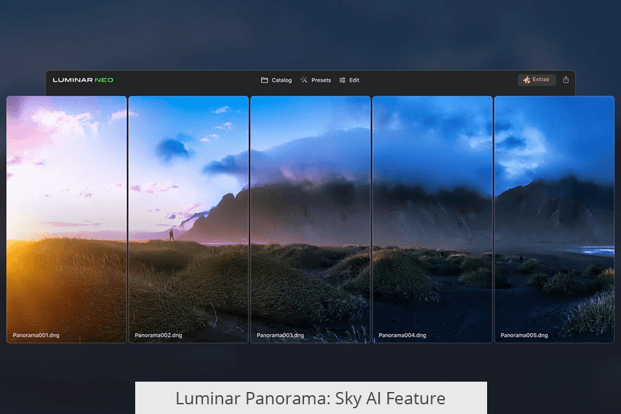Click the Panorama004.dng file name
This screenshot has height=414, width=621.
point(402,335)
